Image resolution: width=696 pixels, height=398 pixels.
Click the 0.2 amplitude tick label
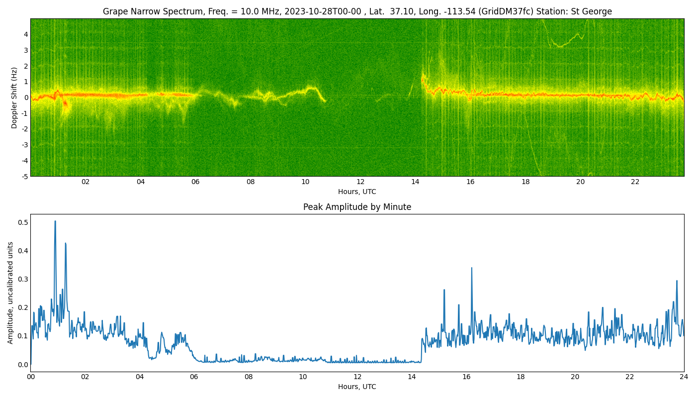23,307
